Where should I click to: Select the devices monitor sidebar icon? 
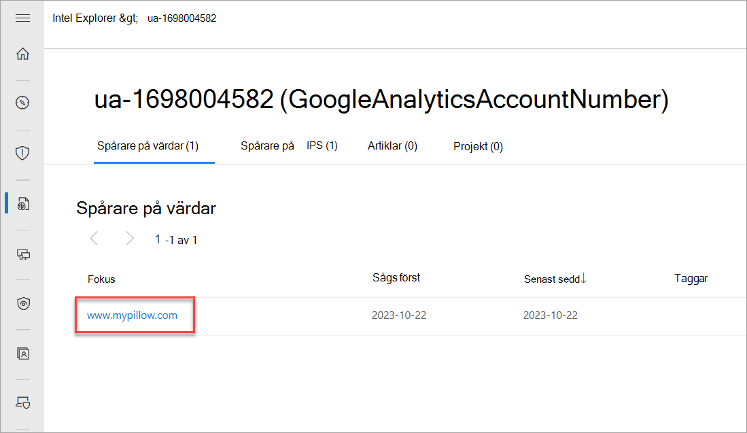[x=23, y=254]
